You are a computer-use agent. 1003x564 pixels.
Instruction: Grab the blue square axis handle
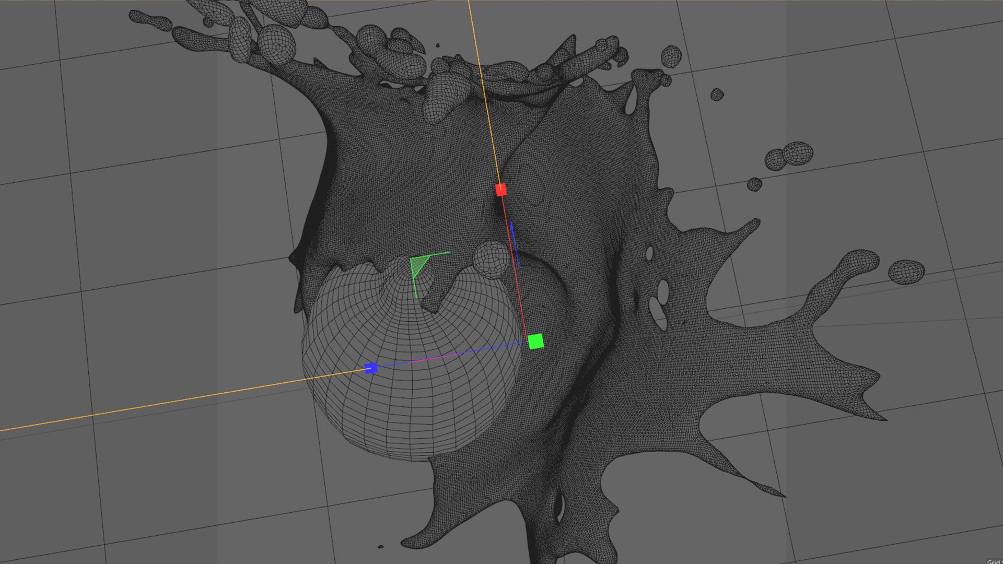point(371,368)
